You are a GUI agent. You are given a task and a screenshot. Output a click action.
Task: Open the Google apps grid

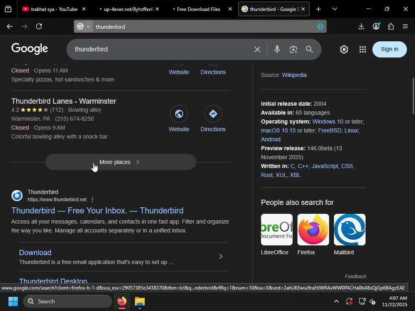(363, 49)
